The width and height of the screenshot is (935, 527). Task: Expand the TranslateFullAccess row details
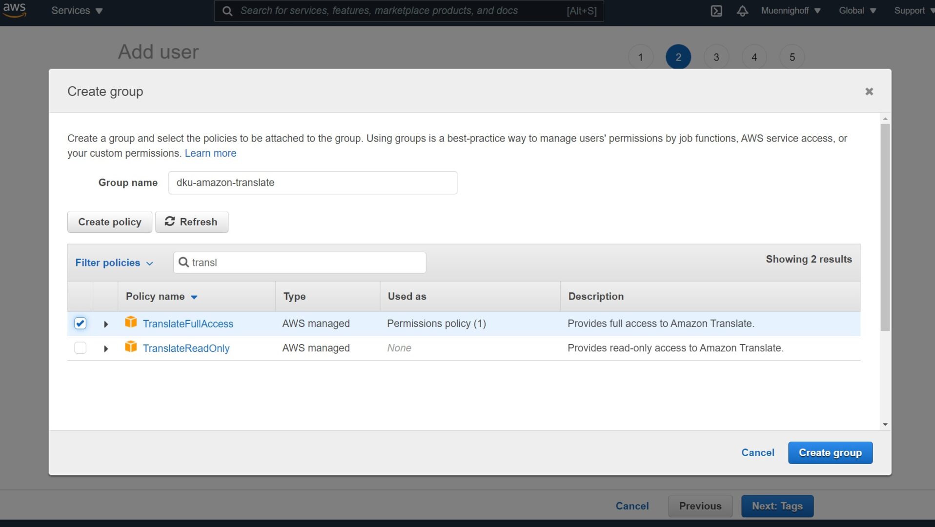105,323
